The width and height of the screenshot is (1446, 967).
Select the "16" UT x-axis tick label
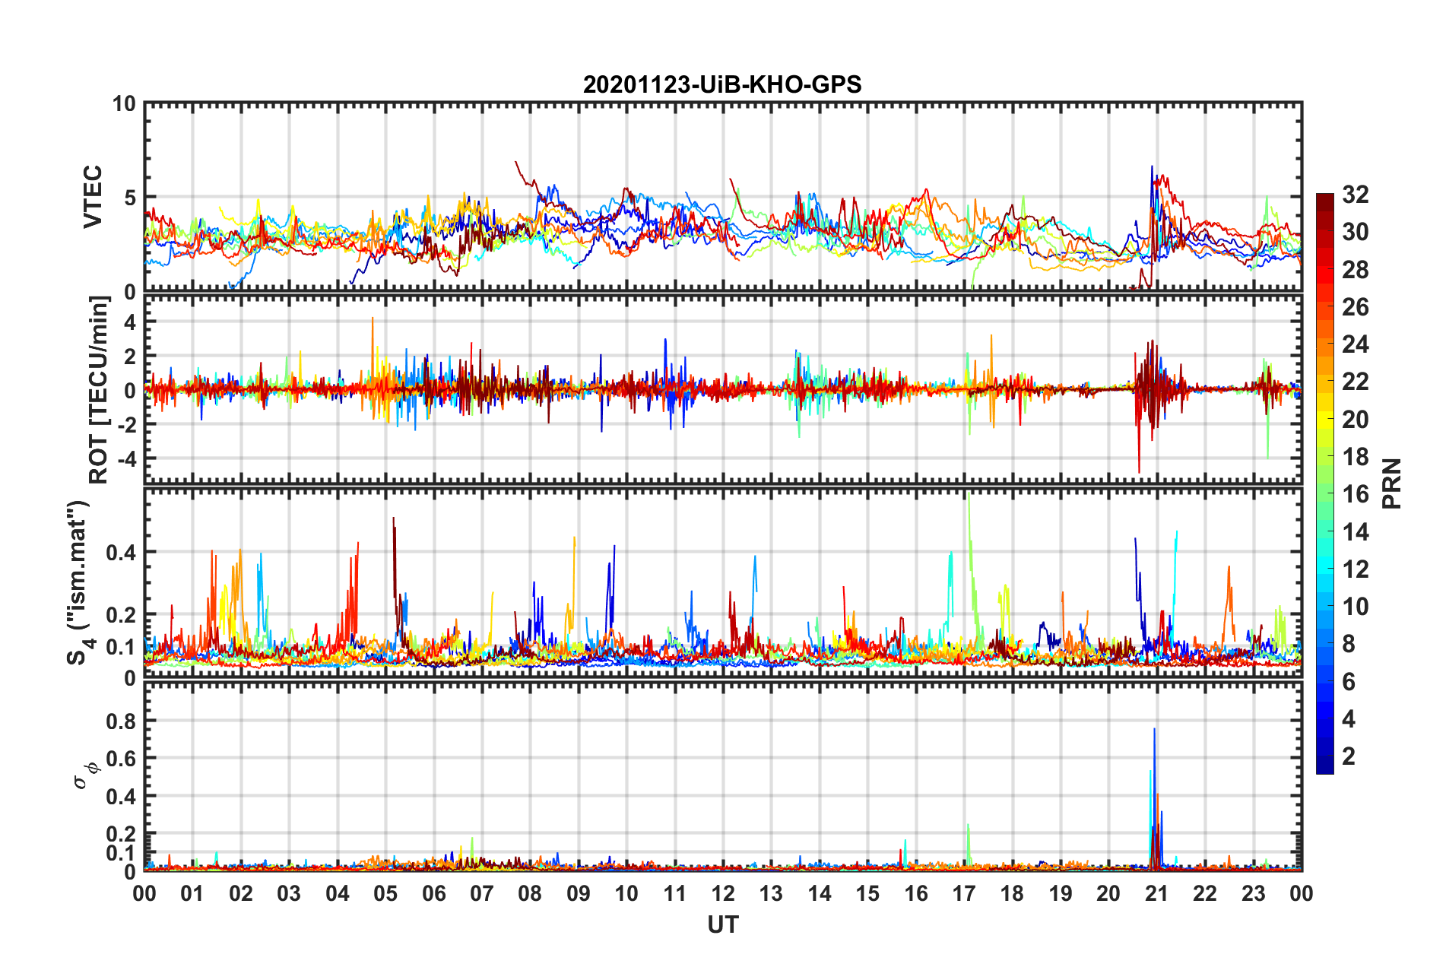point(916,893)
